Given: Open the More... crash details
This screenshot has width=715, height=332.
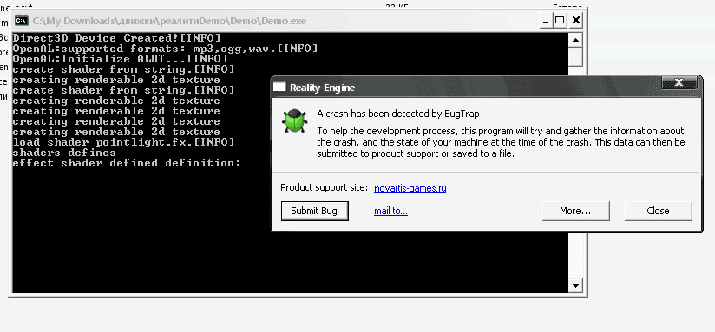Looking at the screenshot, I should click(575, 211).
